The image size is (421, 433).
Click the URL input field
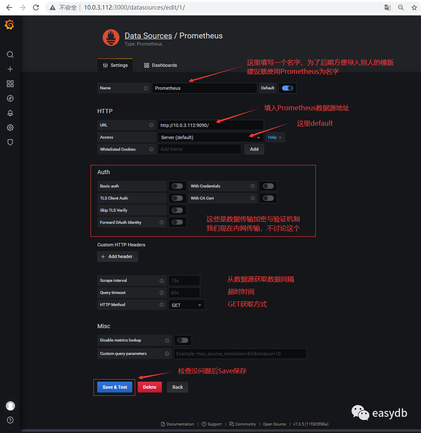(210, 125)
